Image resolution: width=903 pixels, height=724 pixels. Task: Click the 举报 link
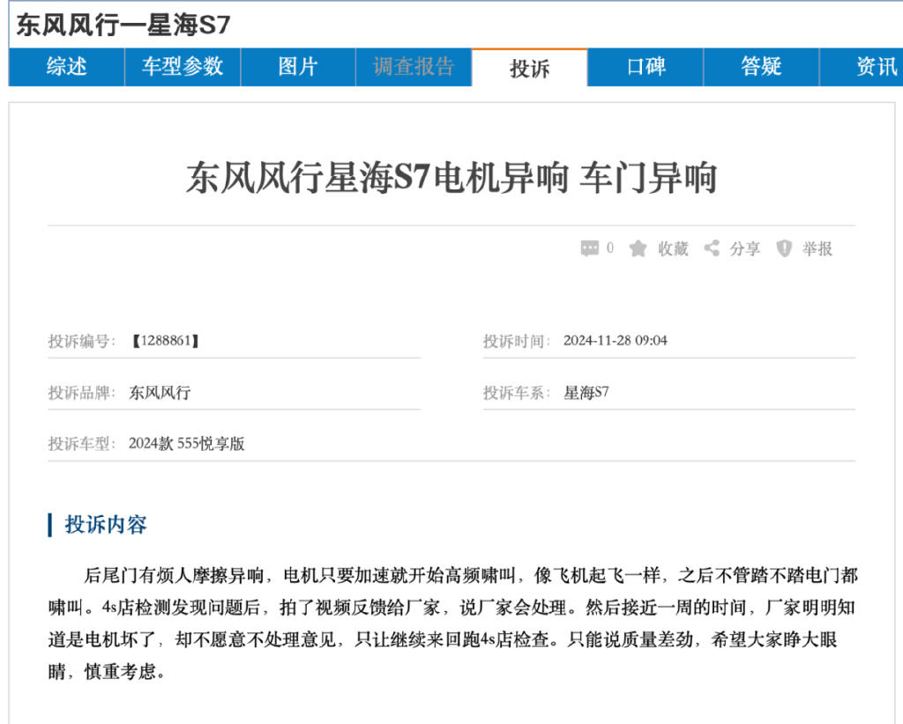817,249
